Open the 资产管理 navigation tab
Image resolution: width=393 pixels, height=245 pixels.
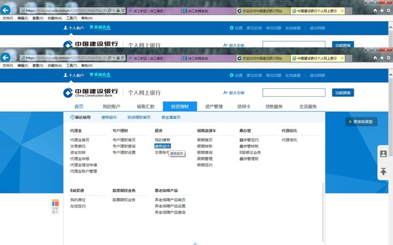[x=214, y=106]
